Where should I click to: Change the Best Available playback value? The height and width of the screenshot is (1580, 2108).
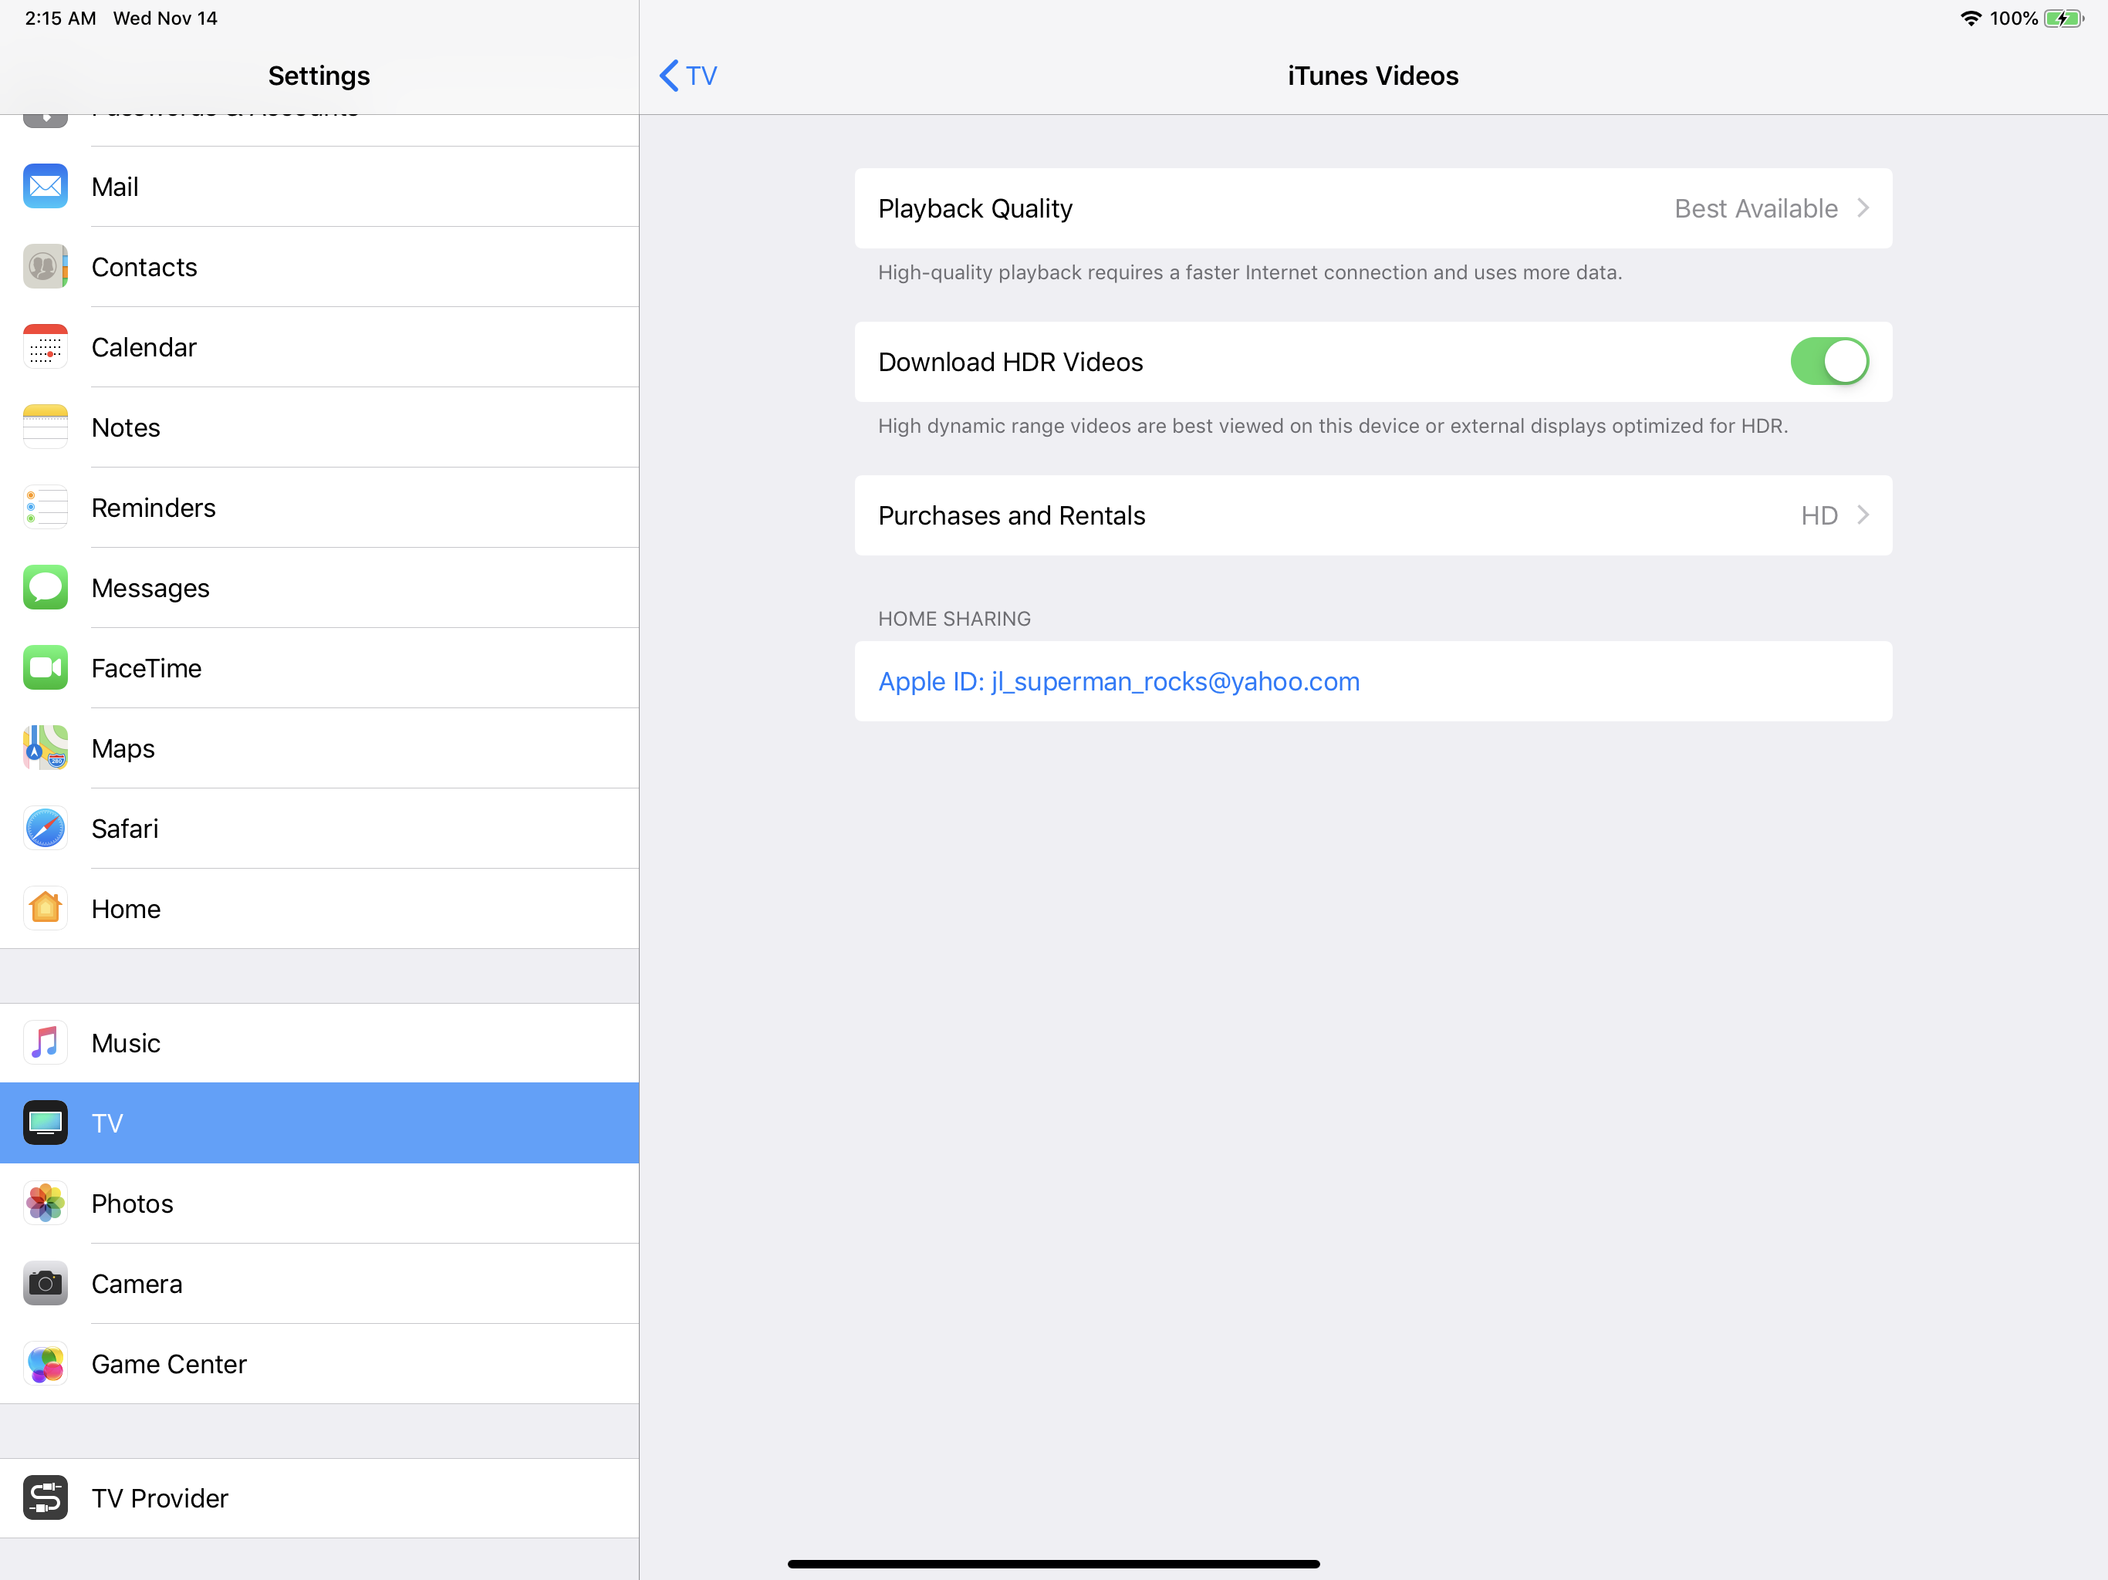click(x=1755, y=209)
